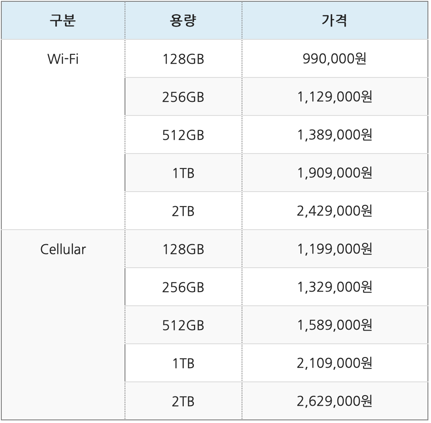431x423 pixels.
Task: Select the Wi-Fi category cell
Action: 64,58
